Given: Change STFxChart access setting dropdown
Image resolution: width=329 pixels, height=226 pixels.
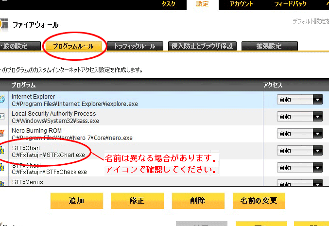Looking at the screenshot, I should click(x=300, y=151).
